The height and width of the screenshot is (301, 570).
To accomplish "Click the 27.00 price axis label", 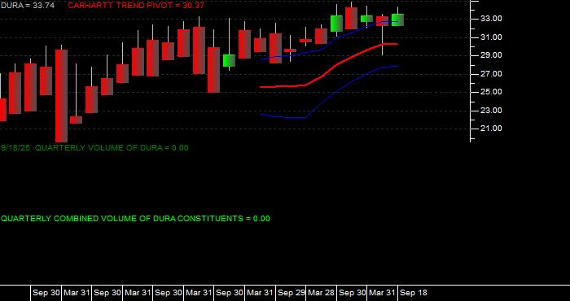I will (492, 74).
